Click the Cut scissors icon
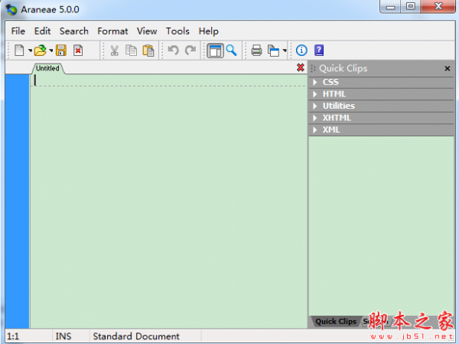The image size is (459, 344). point(114,51)
